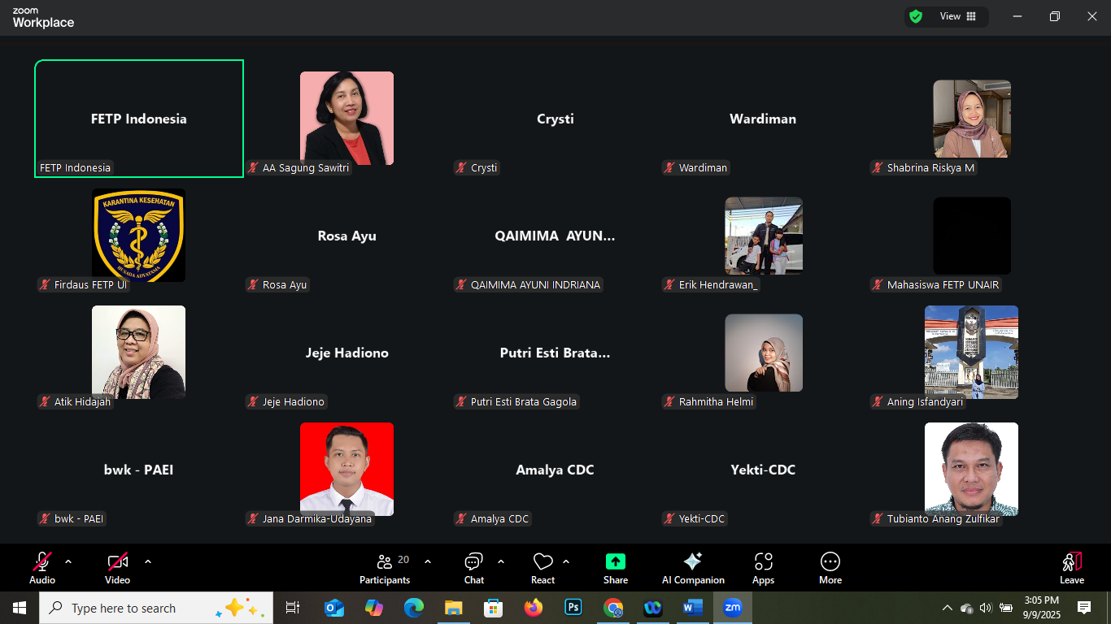Viewport: 1111px width, 624px height.
Task: Unmute the microphone with Audio button
Action: pyautogui.click(x=42, y=568)
